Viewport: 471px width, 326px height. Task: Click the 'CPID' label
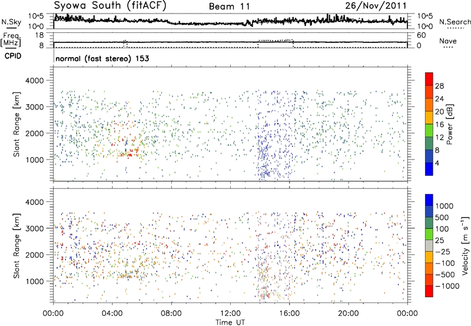click(x=13, y=56)
